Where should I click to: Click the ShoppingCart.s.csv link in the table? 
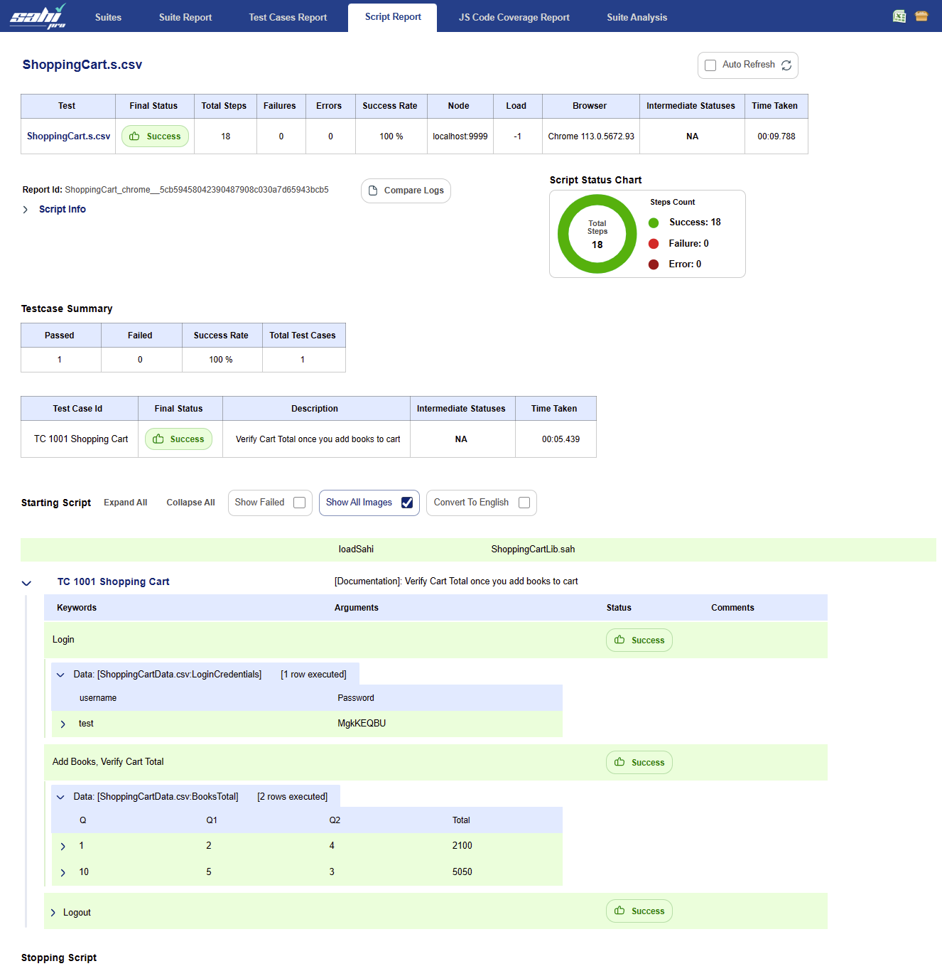[x=68, y=136]
